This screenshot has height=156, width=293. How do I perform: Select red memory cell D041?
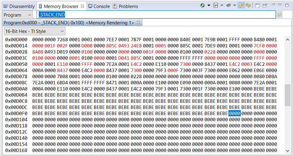[x=124, y=58]
